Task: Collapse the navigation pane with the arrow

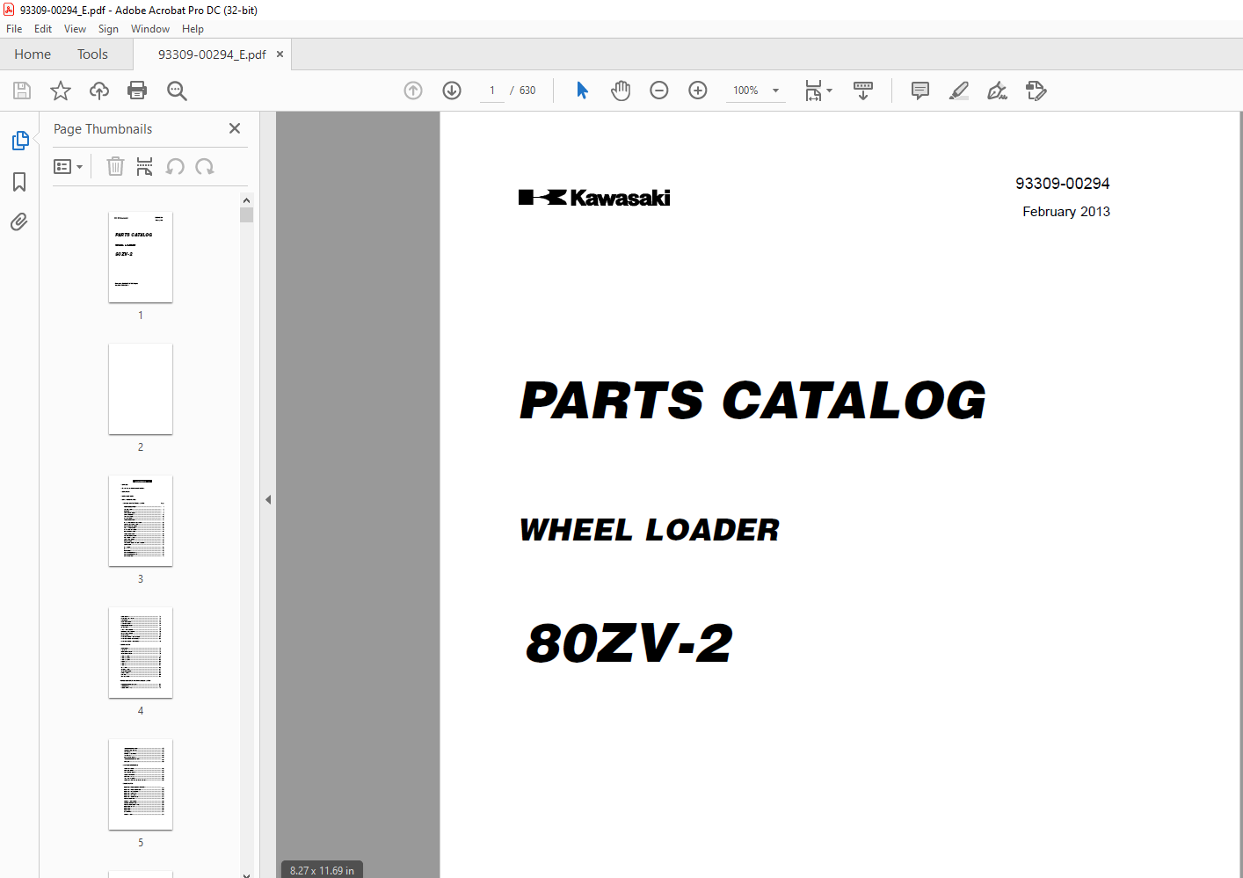Action: click(x=268, y=499)
